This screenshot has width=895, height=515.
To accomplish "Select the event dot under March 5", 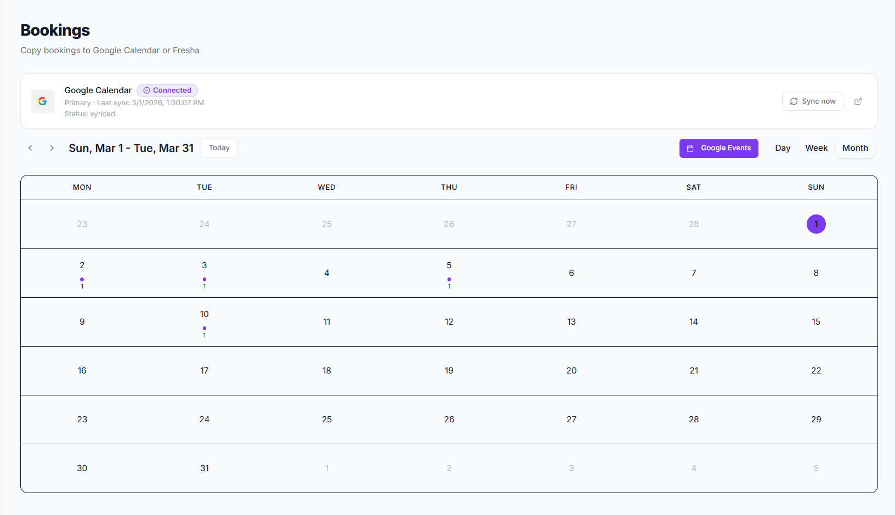I will pyautogui.click(x=449, y=280).
